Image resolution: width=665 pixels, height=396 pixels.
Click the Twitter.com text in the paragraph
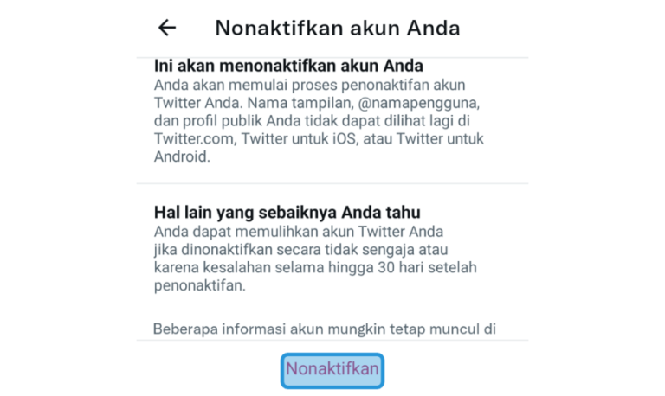coord(195,138)
